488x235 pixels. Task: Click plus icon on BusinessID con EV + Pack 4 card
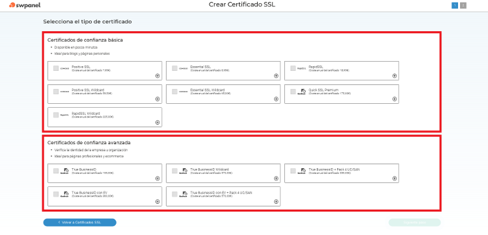point(276,201)
